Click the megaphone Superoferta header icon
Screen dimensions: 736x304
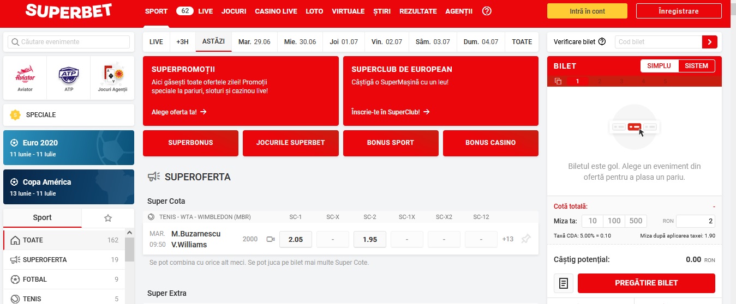click(x=154, y=177)
